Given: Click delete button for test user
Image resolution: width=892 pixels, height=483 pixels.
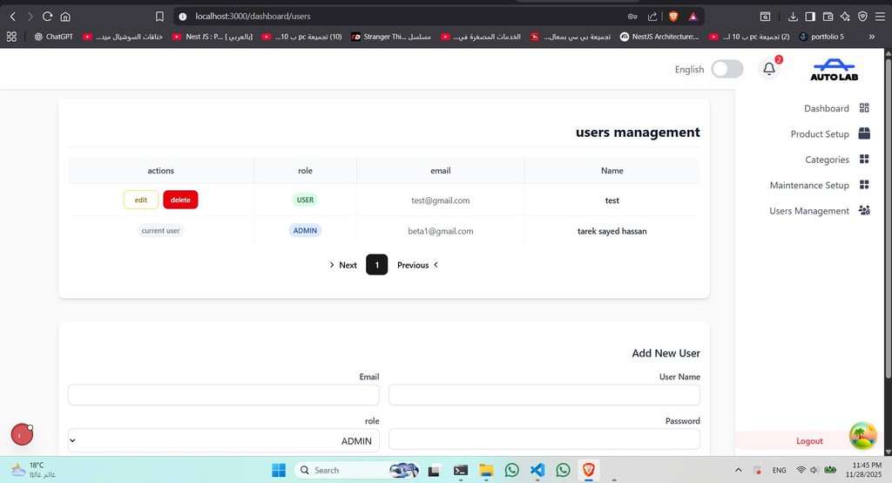Looking at the screenshot, I should (180, 200).
